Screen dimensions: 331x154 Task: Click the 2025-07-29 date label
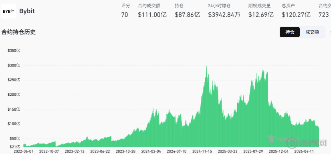(253, 152)
